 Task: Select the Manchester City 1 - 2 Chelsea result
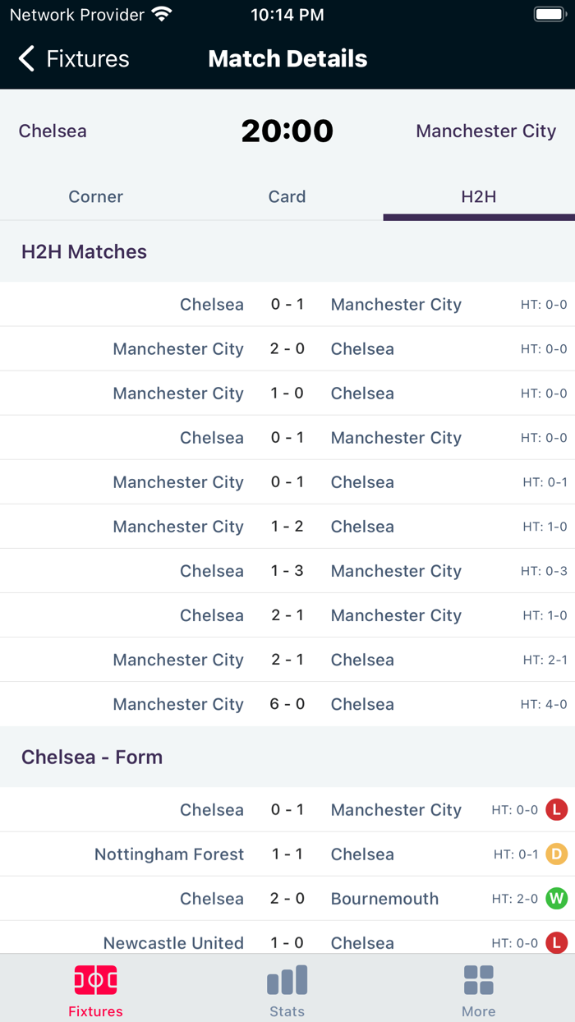point(287,527)
